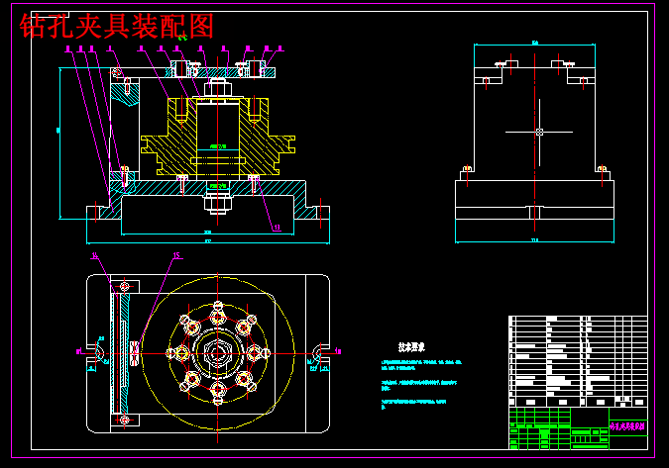Click the 技术要求 heading text
669x468 pixels.
pyautogui.click(x=411, y=347)
